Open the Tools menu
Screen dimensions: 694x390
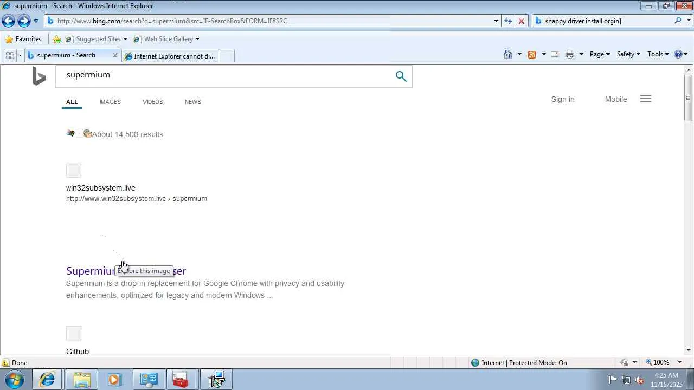658,54
